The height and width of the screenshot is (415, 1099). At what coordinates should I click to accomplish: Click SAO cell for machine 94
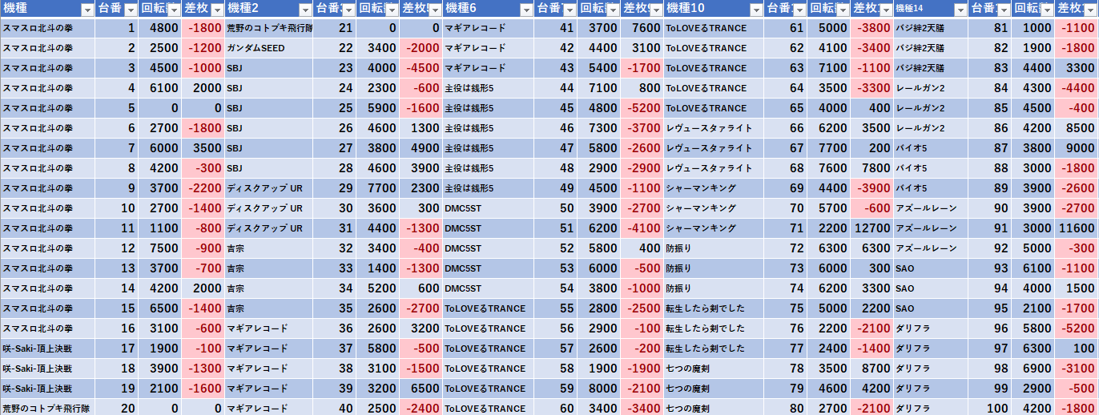[931, 288]
